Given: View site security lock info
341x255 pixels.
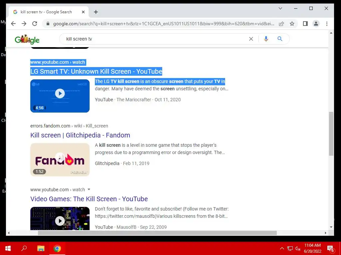Looking at the screenshot, I should pos(48,24).
